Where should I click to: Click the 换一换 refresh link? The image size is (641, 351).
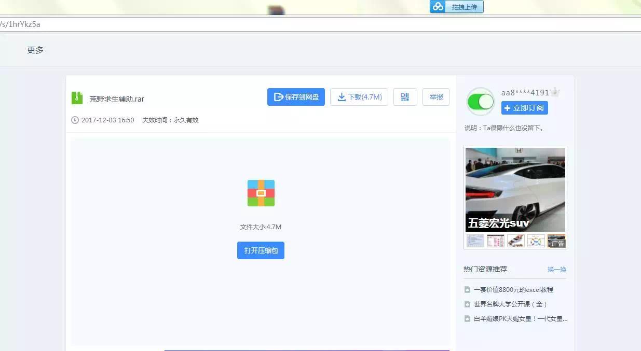click(556, 269)
